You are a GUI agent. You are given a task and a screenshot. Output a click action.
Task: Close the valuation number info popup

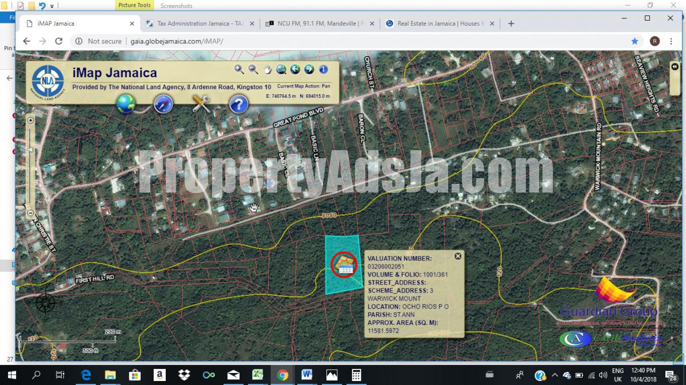tap(457, 256)
